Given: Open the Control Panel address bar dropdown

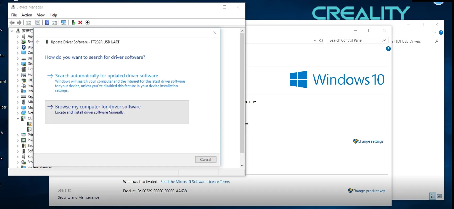Looking at the screenshot, I should coord(315,40).
